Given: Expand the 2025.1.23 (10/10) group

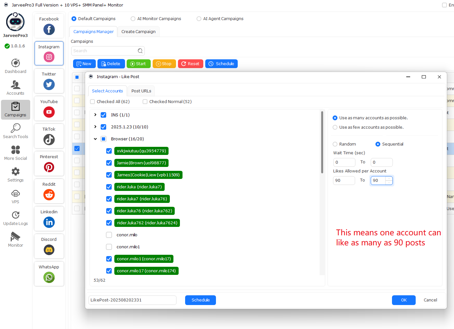Looking at the screenshot, I should [x=95, y=127].
